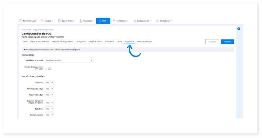Click the paperless emission help bubble icon
This screenshot has height=138, width=262.
tap(50, 69)
